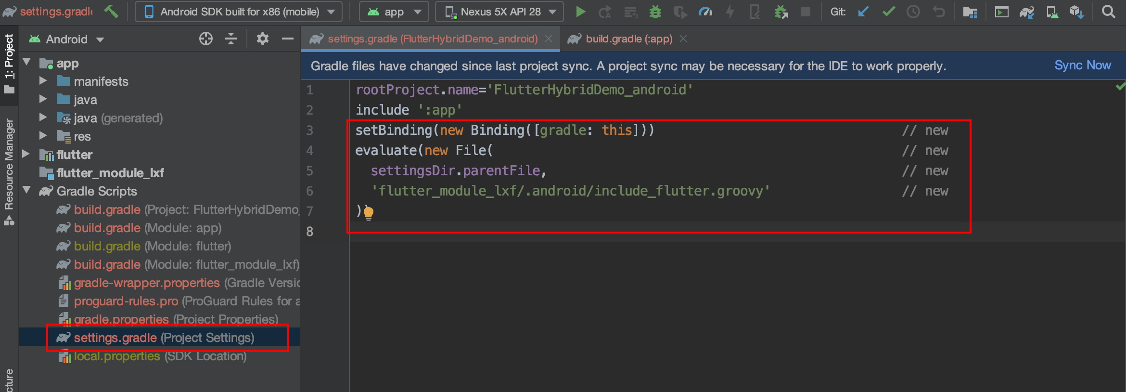Open AVD Manager from the toolbar
The image size is (1126, 392).
1052,12
